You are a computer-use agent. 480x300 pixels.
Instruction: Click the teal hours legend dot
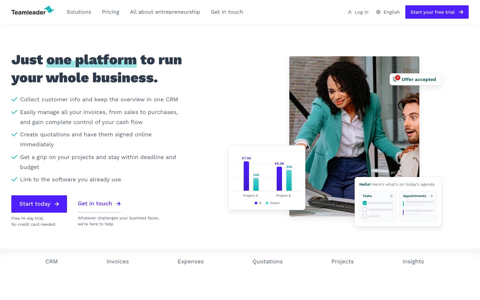pyautogui.click(x=267, y=203)
